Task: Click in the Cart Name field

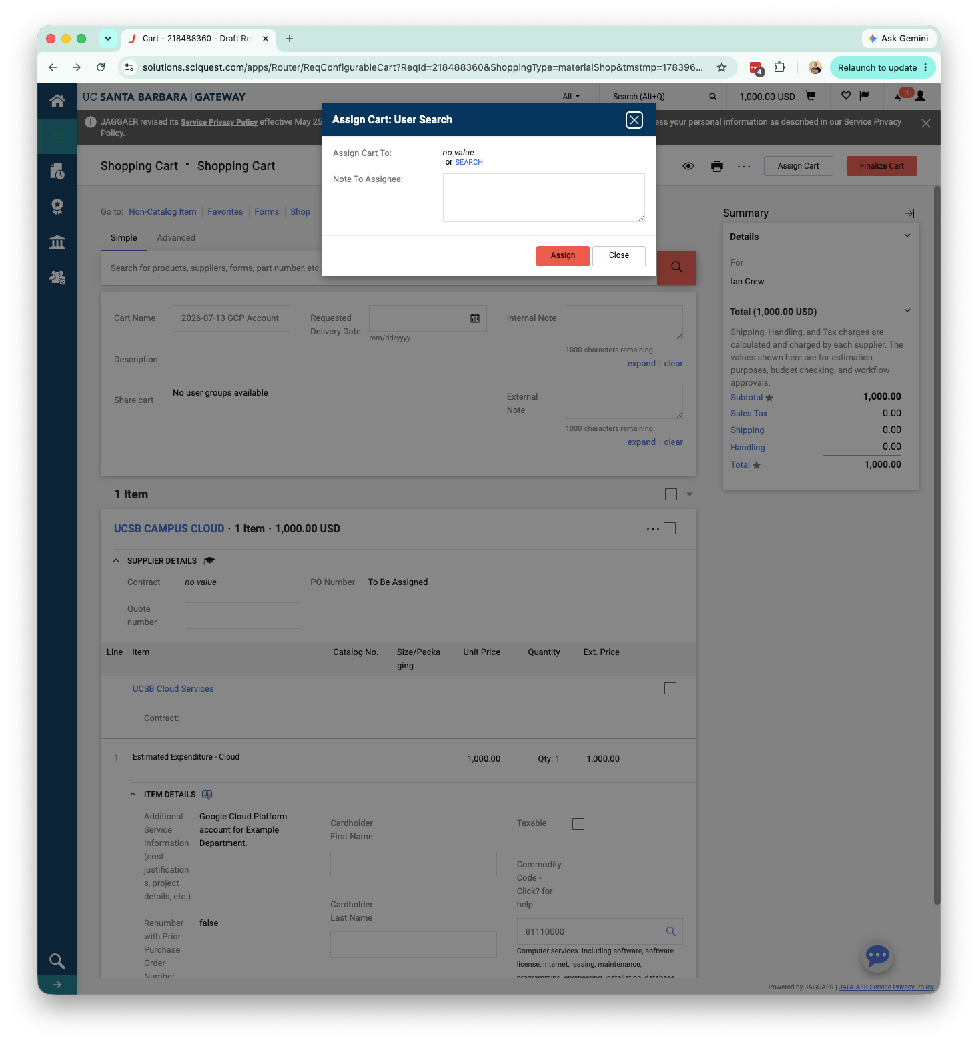Action: coord(231,318)
